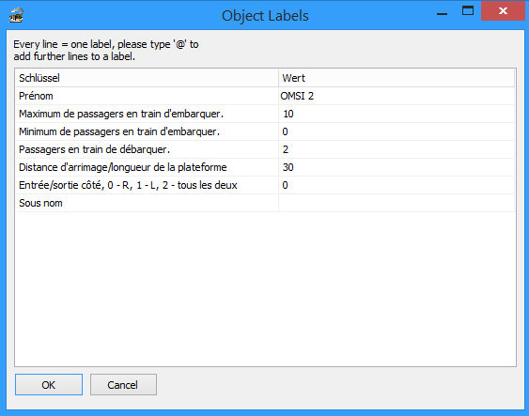Minimize the Object Labels window
The image size is (529, 416).
(442, 13)
